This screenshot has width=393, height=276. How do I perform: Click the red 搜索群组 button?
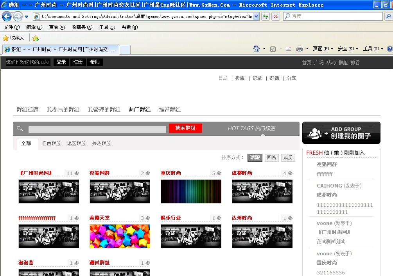[x=185, y=128]
